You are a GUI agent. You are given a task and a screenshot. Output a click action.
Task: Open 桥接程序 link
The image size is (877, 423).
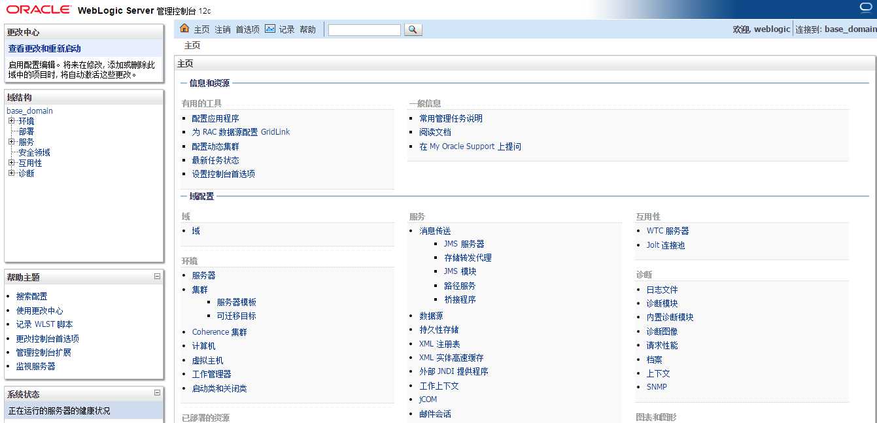pos(460,299)
